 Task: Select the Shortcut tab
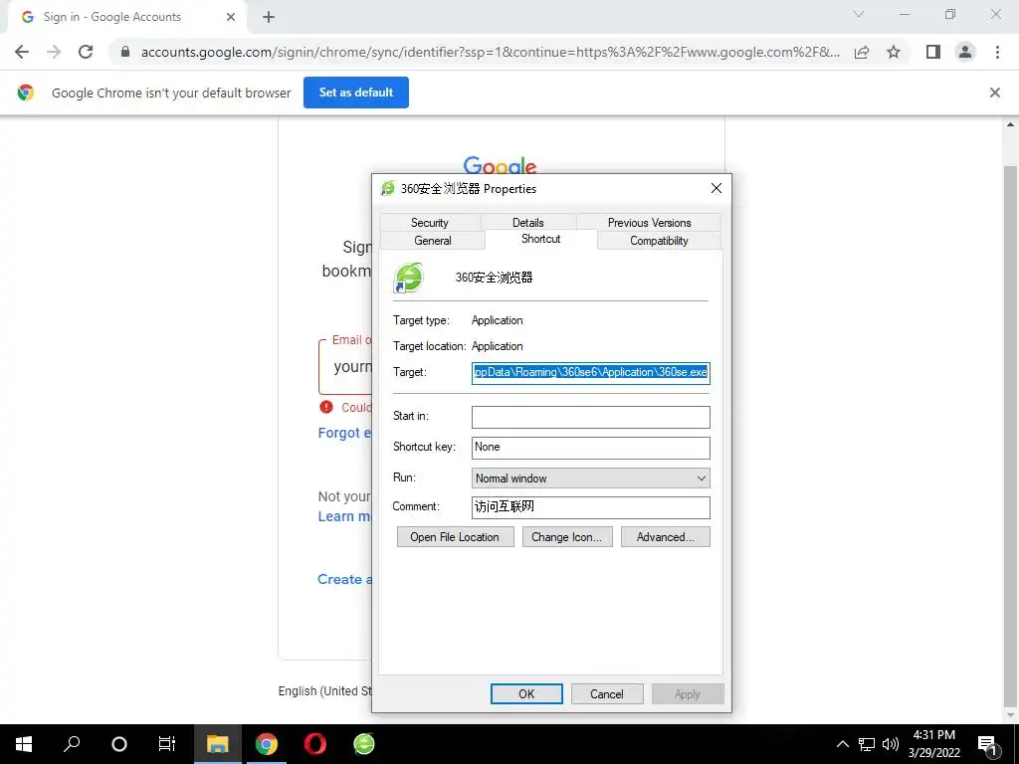click(540, 239)
